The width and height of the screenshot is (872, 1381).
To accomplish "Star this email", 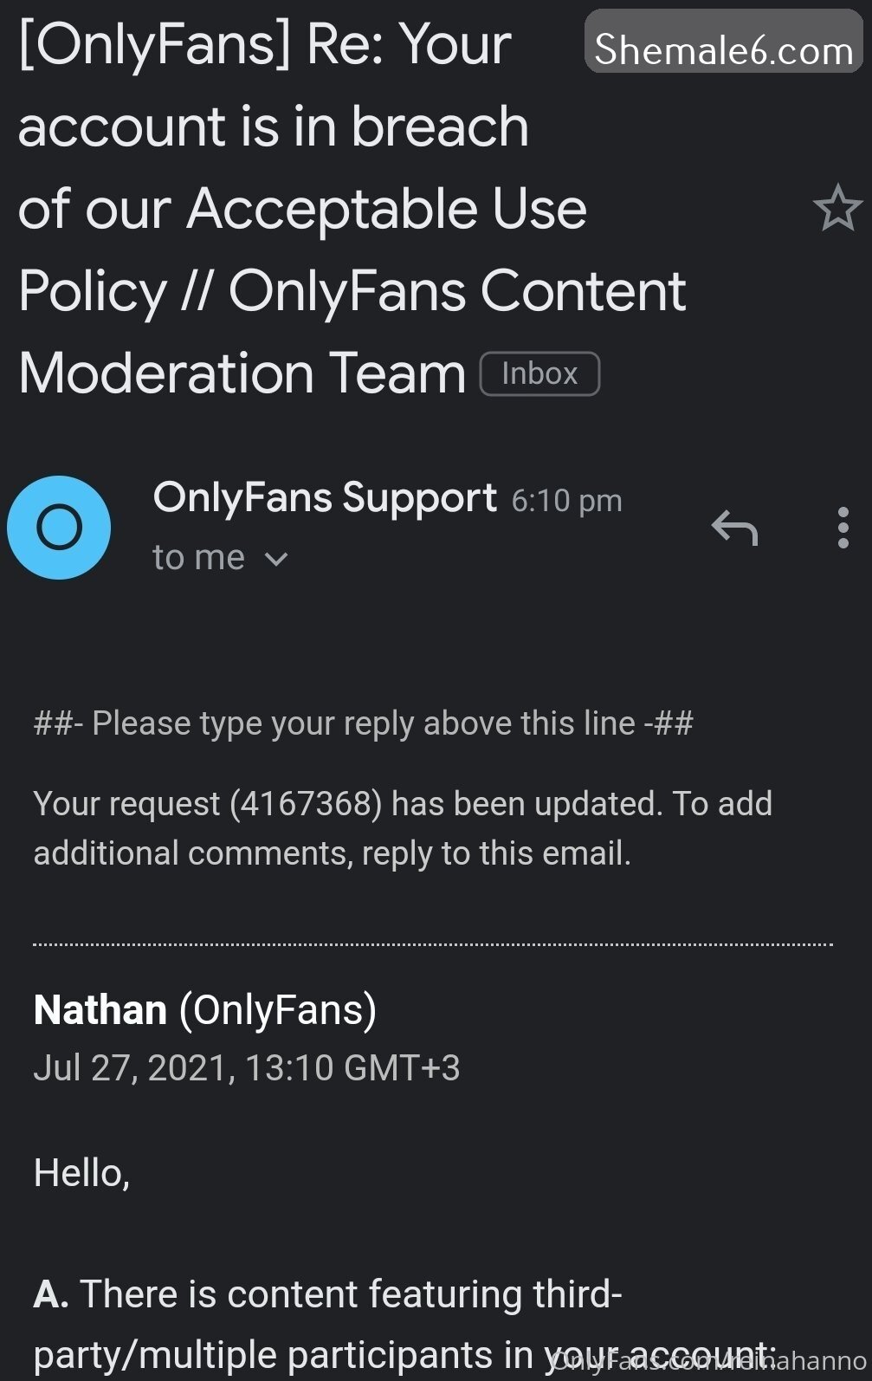I will coord(837,208).
